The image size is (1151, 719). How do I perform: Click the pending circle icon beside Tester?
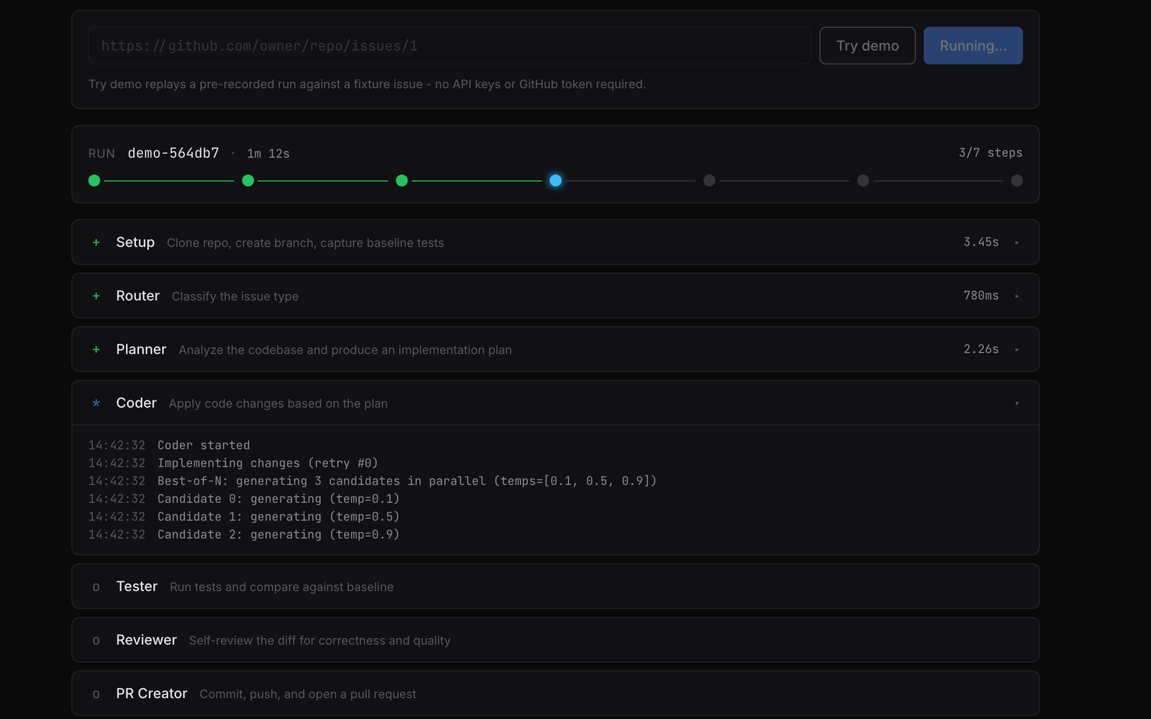pyautogui.click(x=96, y=587)
